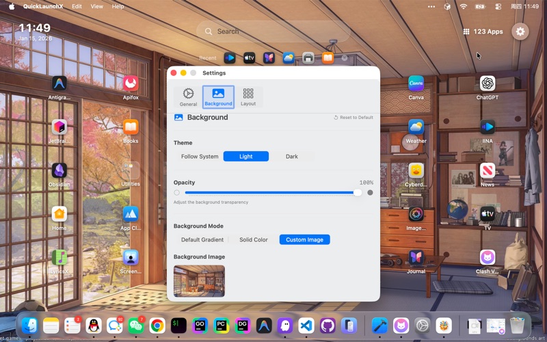Viewport: 547px width, 342px height.
Task: Select the Follow System theme option
Action: 200,157
